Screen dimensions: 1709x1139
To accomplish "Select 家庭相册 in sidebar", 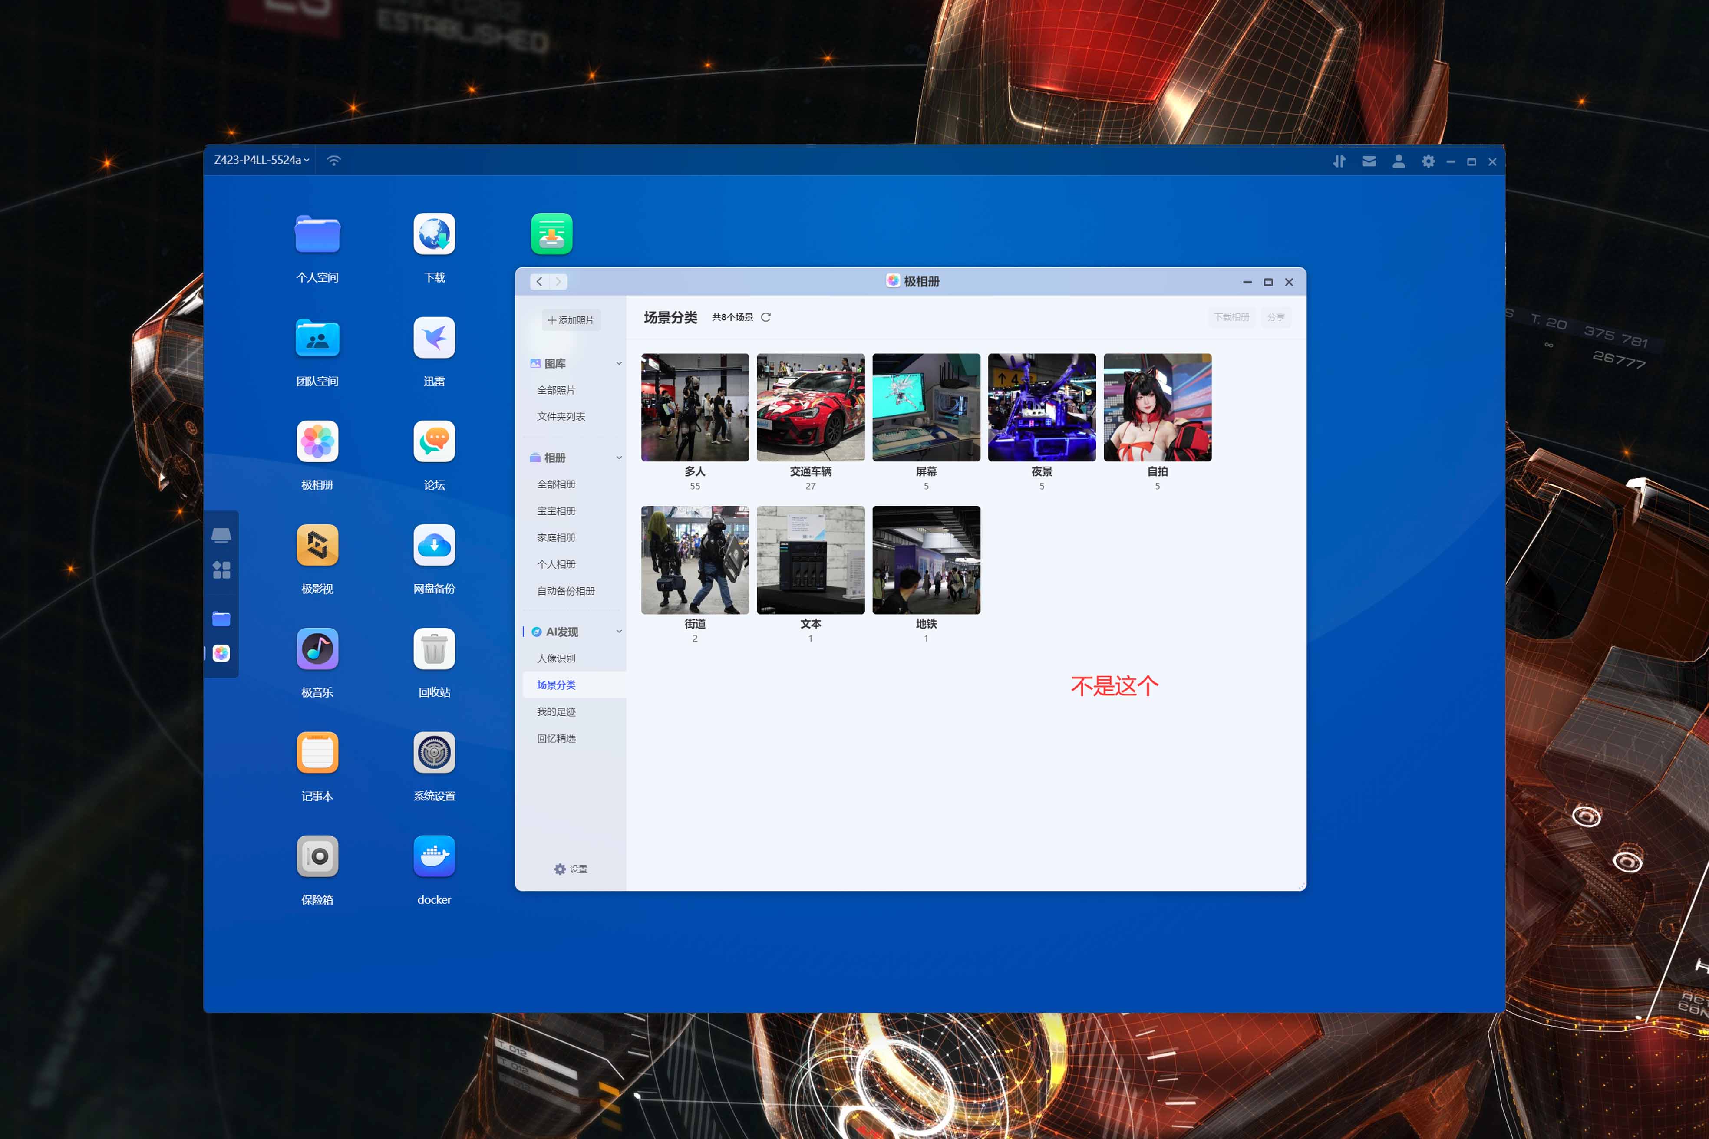I will (x=556, y=537).
